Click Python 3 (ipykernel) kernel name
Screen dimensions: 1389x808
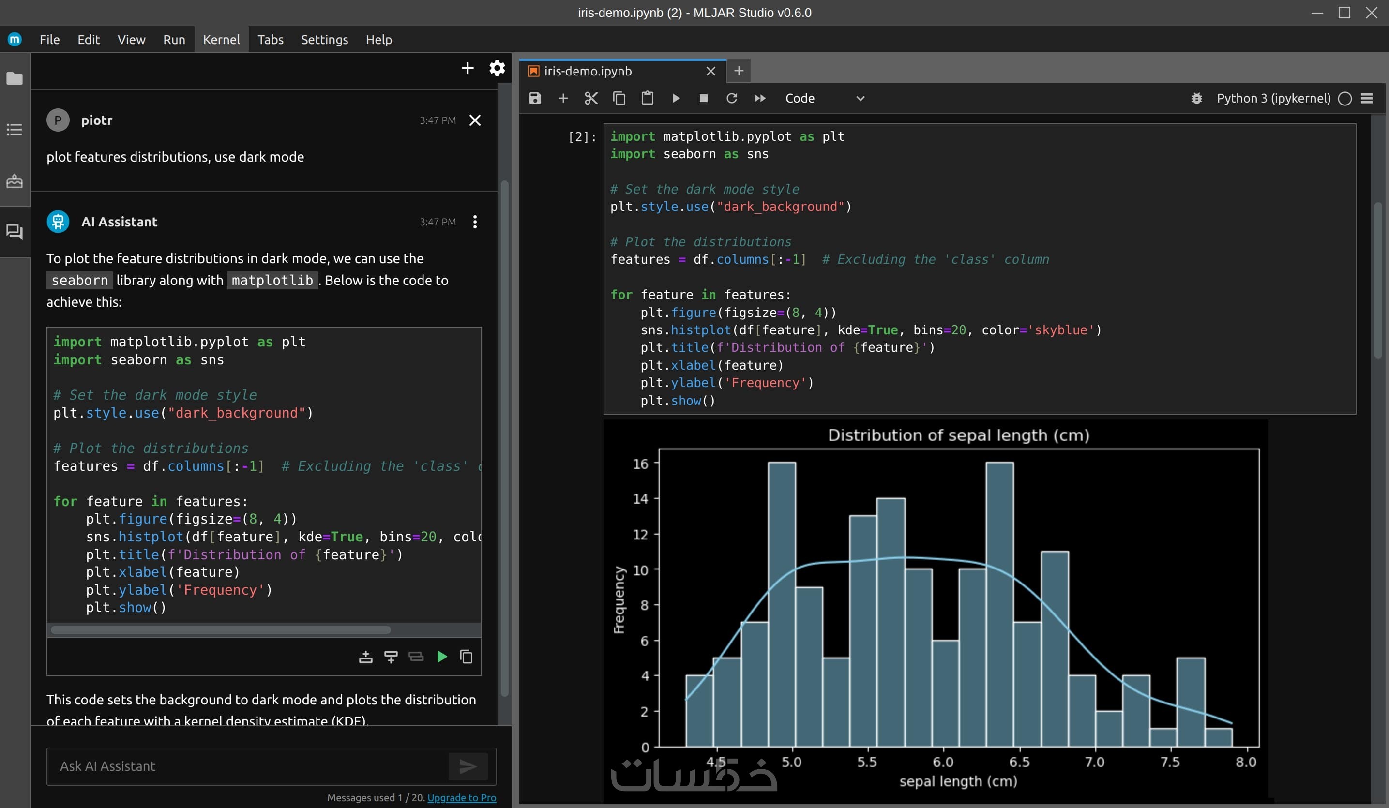point(1273,98)
